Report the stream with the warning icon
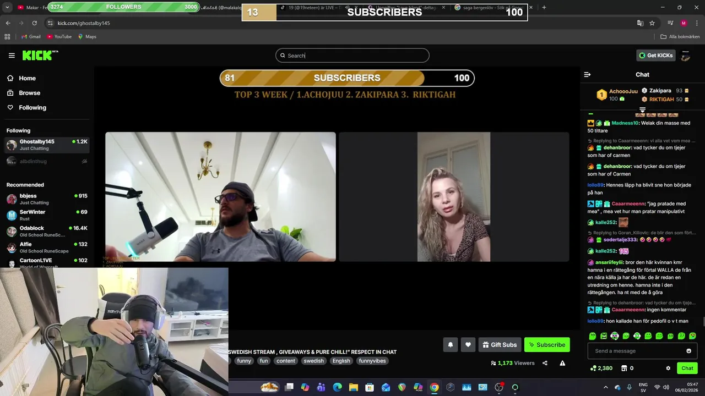Image resolution: width=705 pixels, height=396 pixels. 562,363
